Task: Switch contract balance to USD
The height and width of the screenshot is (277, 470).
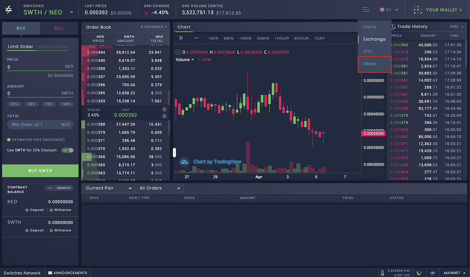Action: point(50,188)
